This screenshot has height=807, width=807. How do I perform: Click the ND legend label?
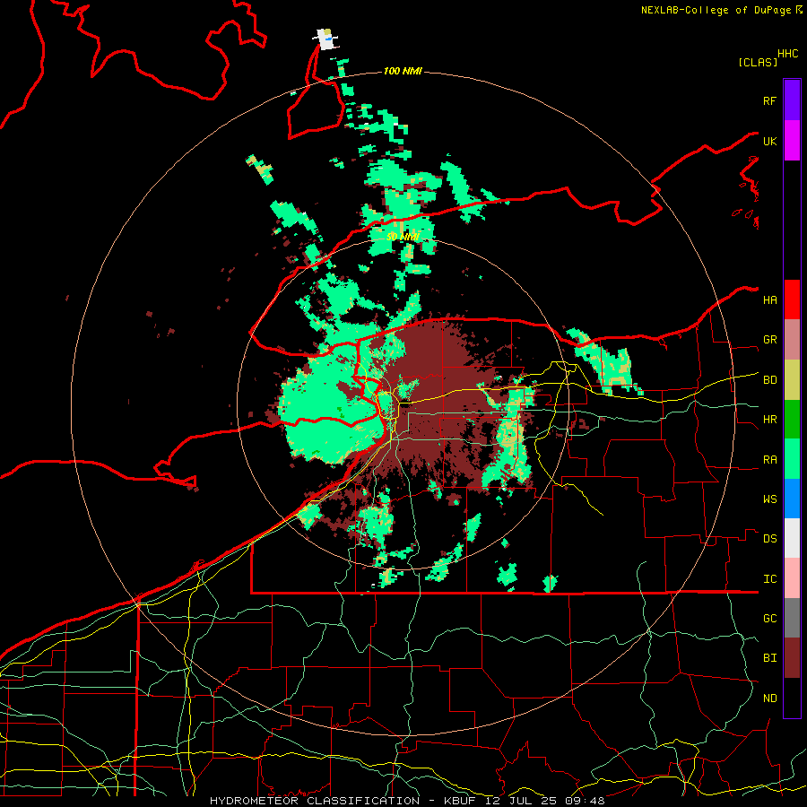769,699
